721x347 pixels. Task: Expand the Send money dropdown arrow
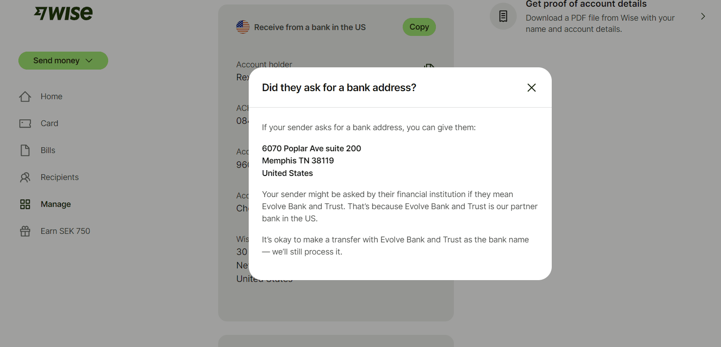click(x=89, y=61)
